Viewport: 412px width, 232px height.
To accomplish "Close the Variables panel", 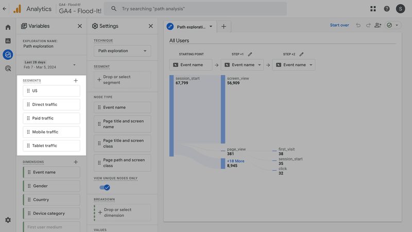I will click(x=79, y=26).
